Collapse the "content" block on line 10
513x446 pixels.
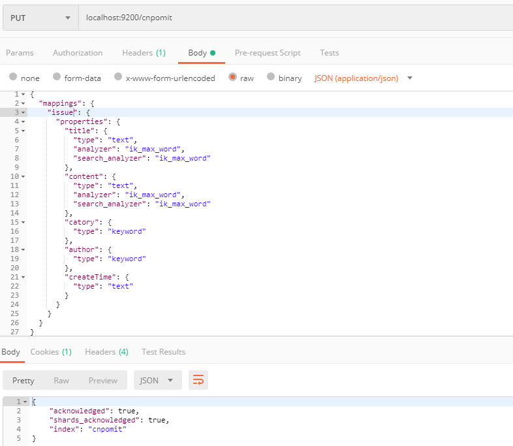coord(23,177)
